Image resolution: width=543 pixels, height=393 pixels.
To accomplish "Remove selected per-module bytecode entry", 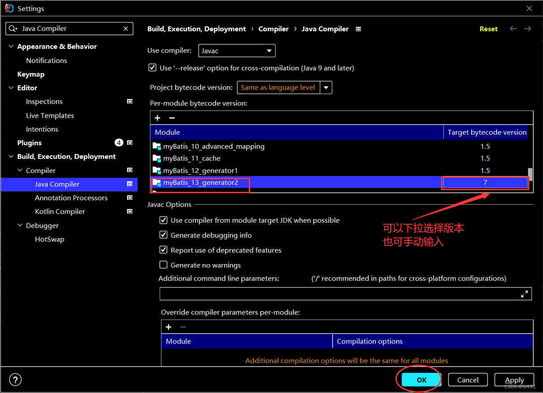I will tap(172, 118).
